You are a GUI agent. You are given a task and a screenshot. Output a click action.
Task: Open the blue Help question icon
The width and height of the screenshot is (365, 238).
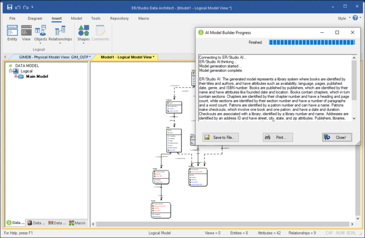point(355,18)
